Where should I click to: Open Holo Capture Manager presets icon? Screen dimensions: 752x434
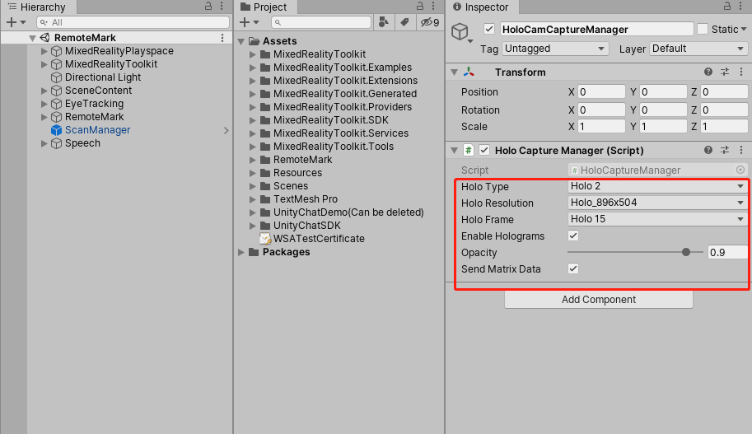pos(725,150)
